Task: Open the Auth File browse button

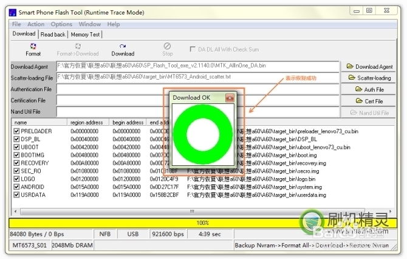Action: [x=368, y=89]
